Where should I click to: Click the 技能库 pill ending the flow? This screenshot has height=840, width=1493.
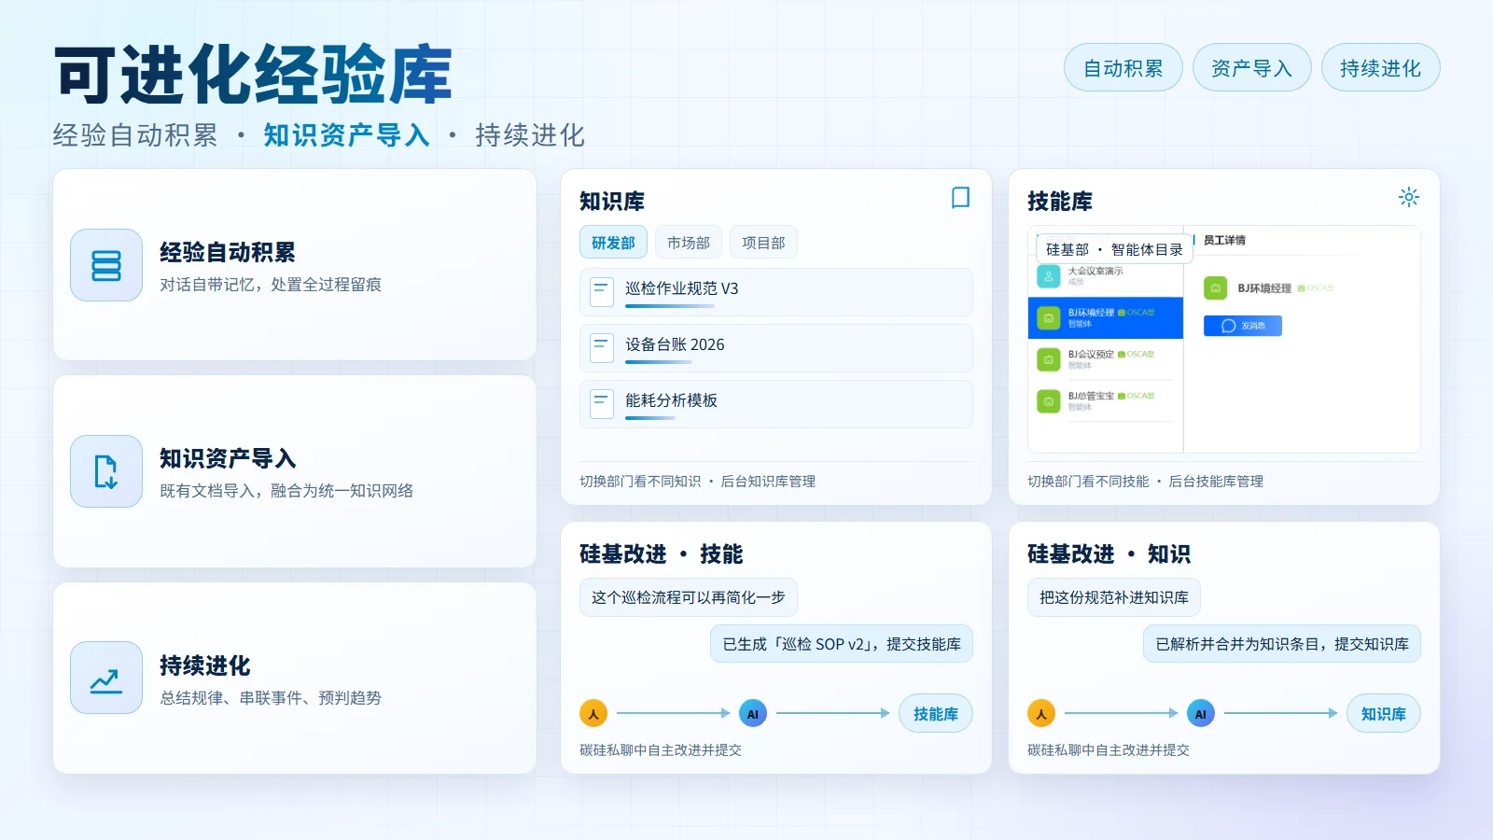[x=936, y=714]
